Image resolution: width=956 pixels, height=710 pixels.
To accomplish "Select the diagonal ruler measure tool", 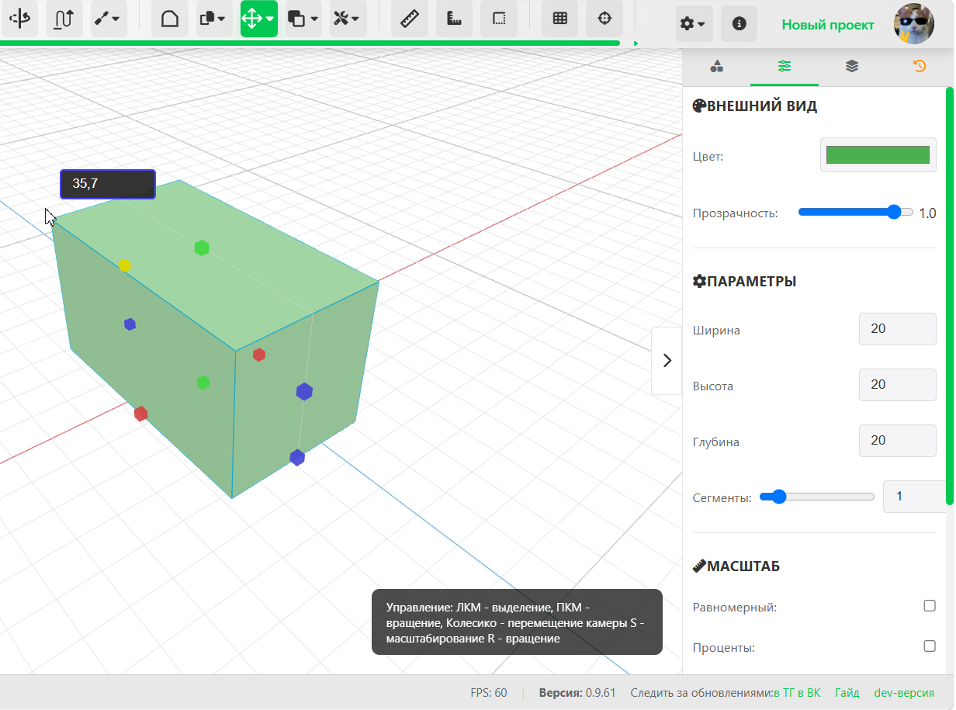I will tap(409, 19).
